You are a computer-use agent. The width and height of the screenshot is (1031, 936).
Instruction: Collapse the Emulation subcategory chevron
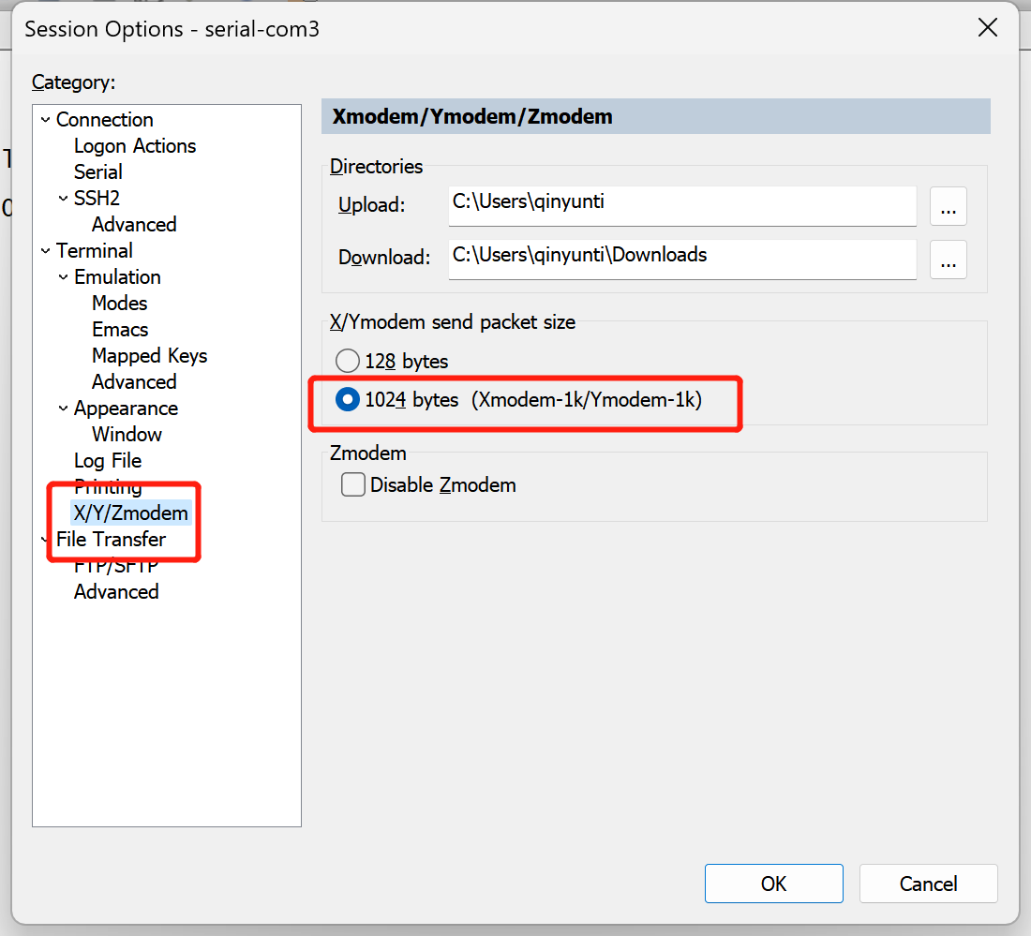(63, 277)
